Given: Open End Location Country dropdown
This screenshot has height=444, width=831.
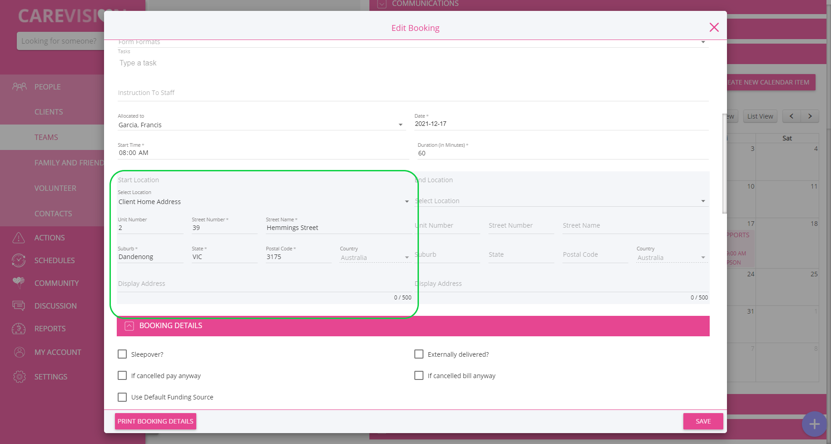Looking at the screenshot, I should click(672, 258).
